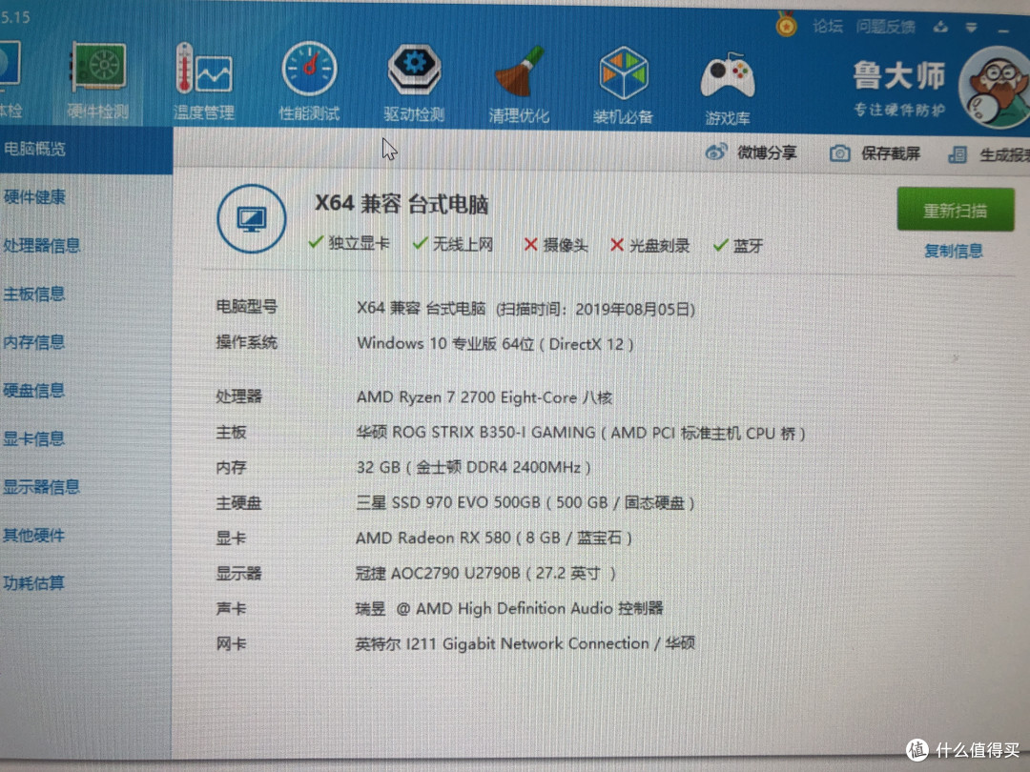This screenshot has width=1030, height=772.
Task: Open 硬件检测 hardware detection tab
Action: (x=97, y=81)
